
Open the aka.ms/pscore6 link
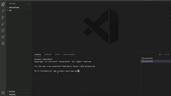(84, 66)
